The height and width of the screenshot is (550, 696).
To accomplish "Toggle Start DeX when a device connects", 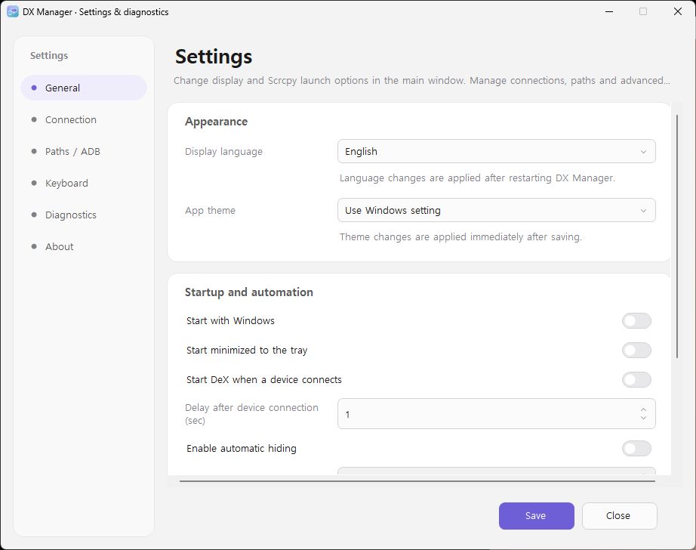I will click(x=636, y=379).
